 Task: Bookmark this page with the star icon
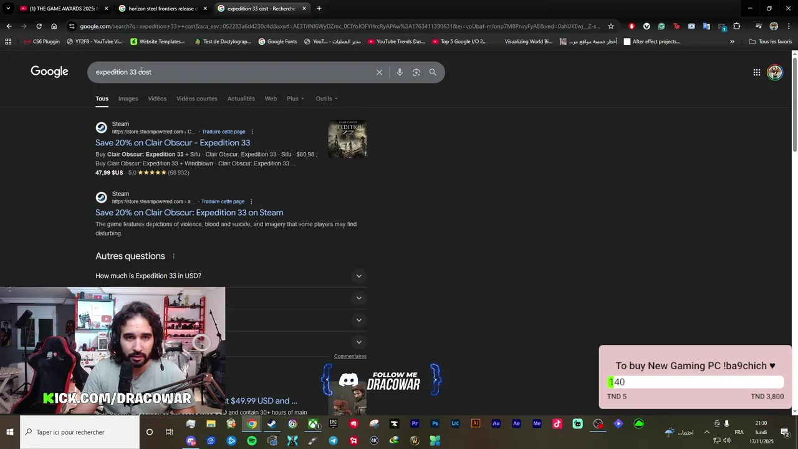(x=611, y=26)
